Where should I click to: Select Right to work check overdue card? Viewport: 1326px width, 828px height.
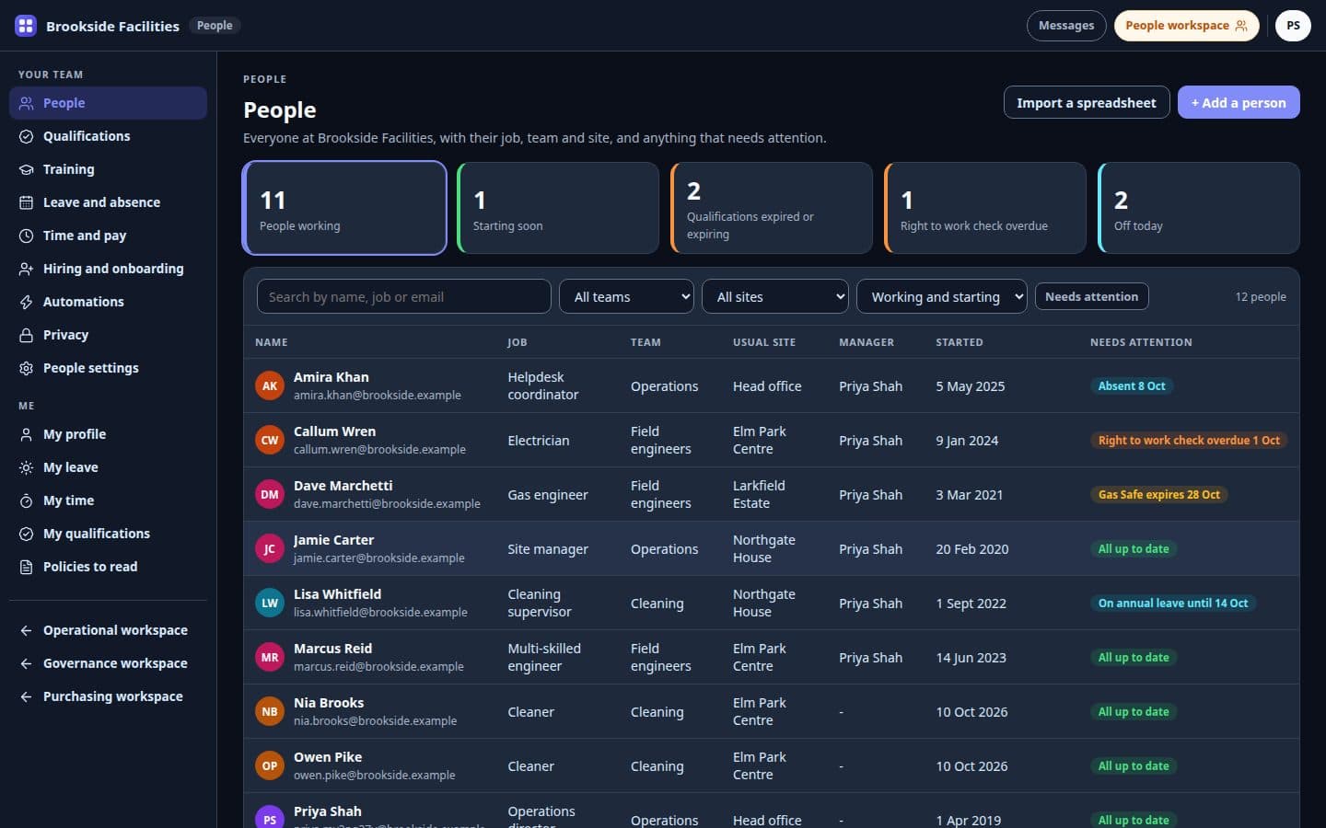tap(985, 208)
